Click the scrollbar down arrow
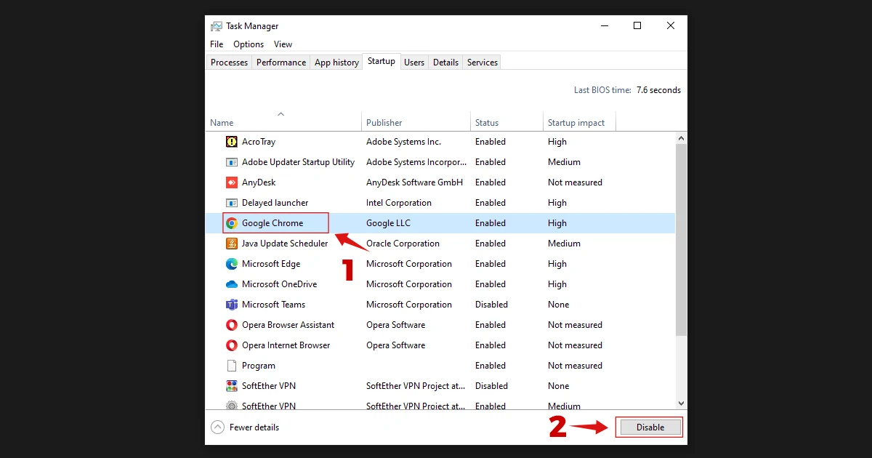The height and width of the screenshot is (458, 872). [681, 403]
